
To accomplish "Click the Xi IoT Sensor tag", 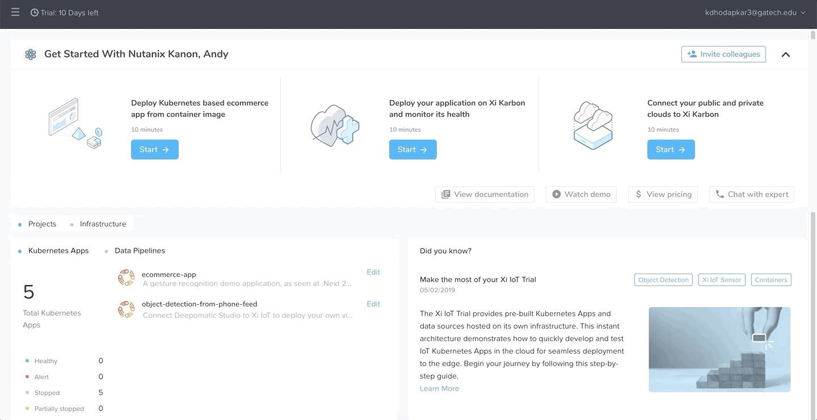I will pyautogui.click(x=722, y=280).
